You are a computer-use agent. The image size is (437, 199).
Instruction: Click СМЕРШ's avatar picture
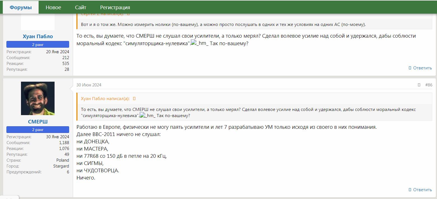click(37, 98)
